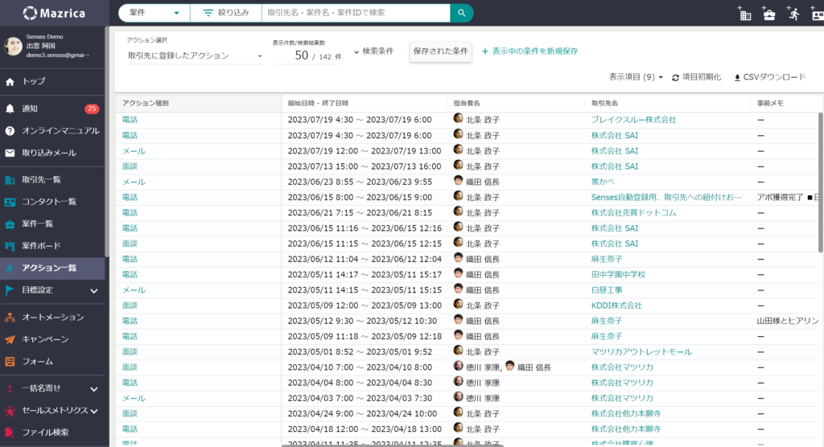
Task: Expand the 検索条件 section
Action: pos(373,51)
